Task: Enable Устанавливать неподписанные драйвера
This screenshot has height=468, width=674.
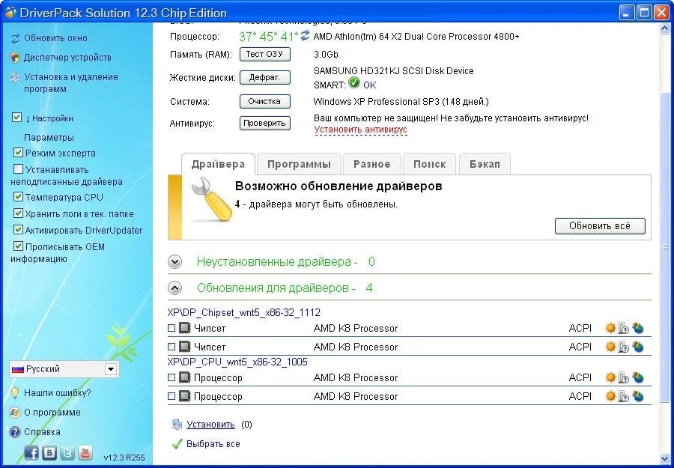Action: click(18, 168)
